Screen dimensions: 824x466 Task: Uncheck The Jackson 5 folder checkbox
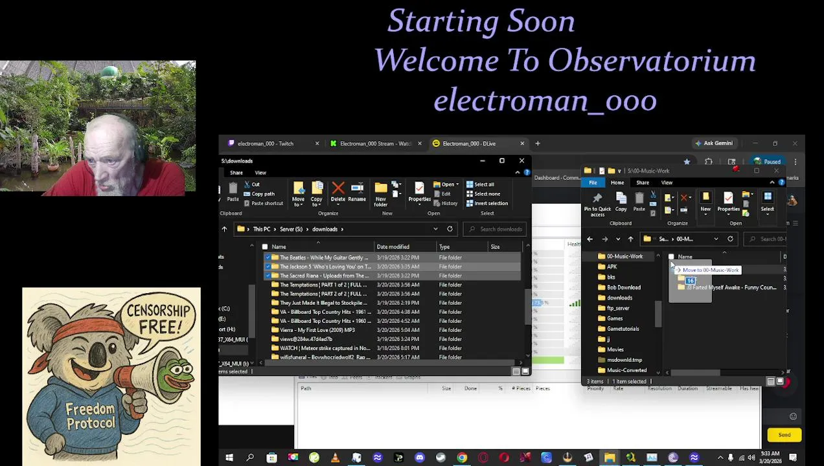pyautogui.click(x=267, y=267)
